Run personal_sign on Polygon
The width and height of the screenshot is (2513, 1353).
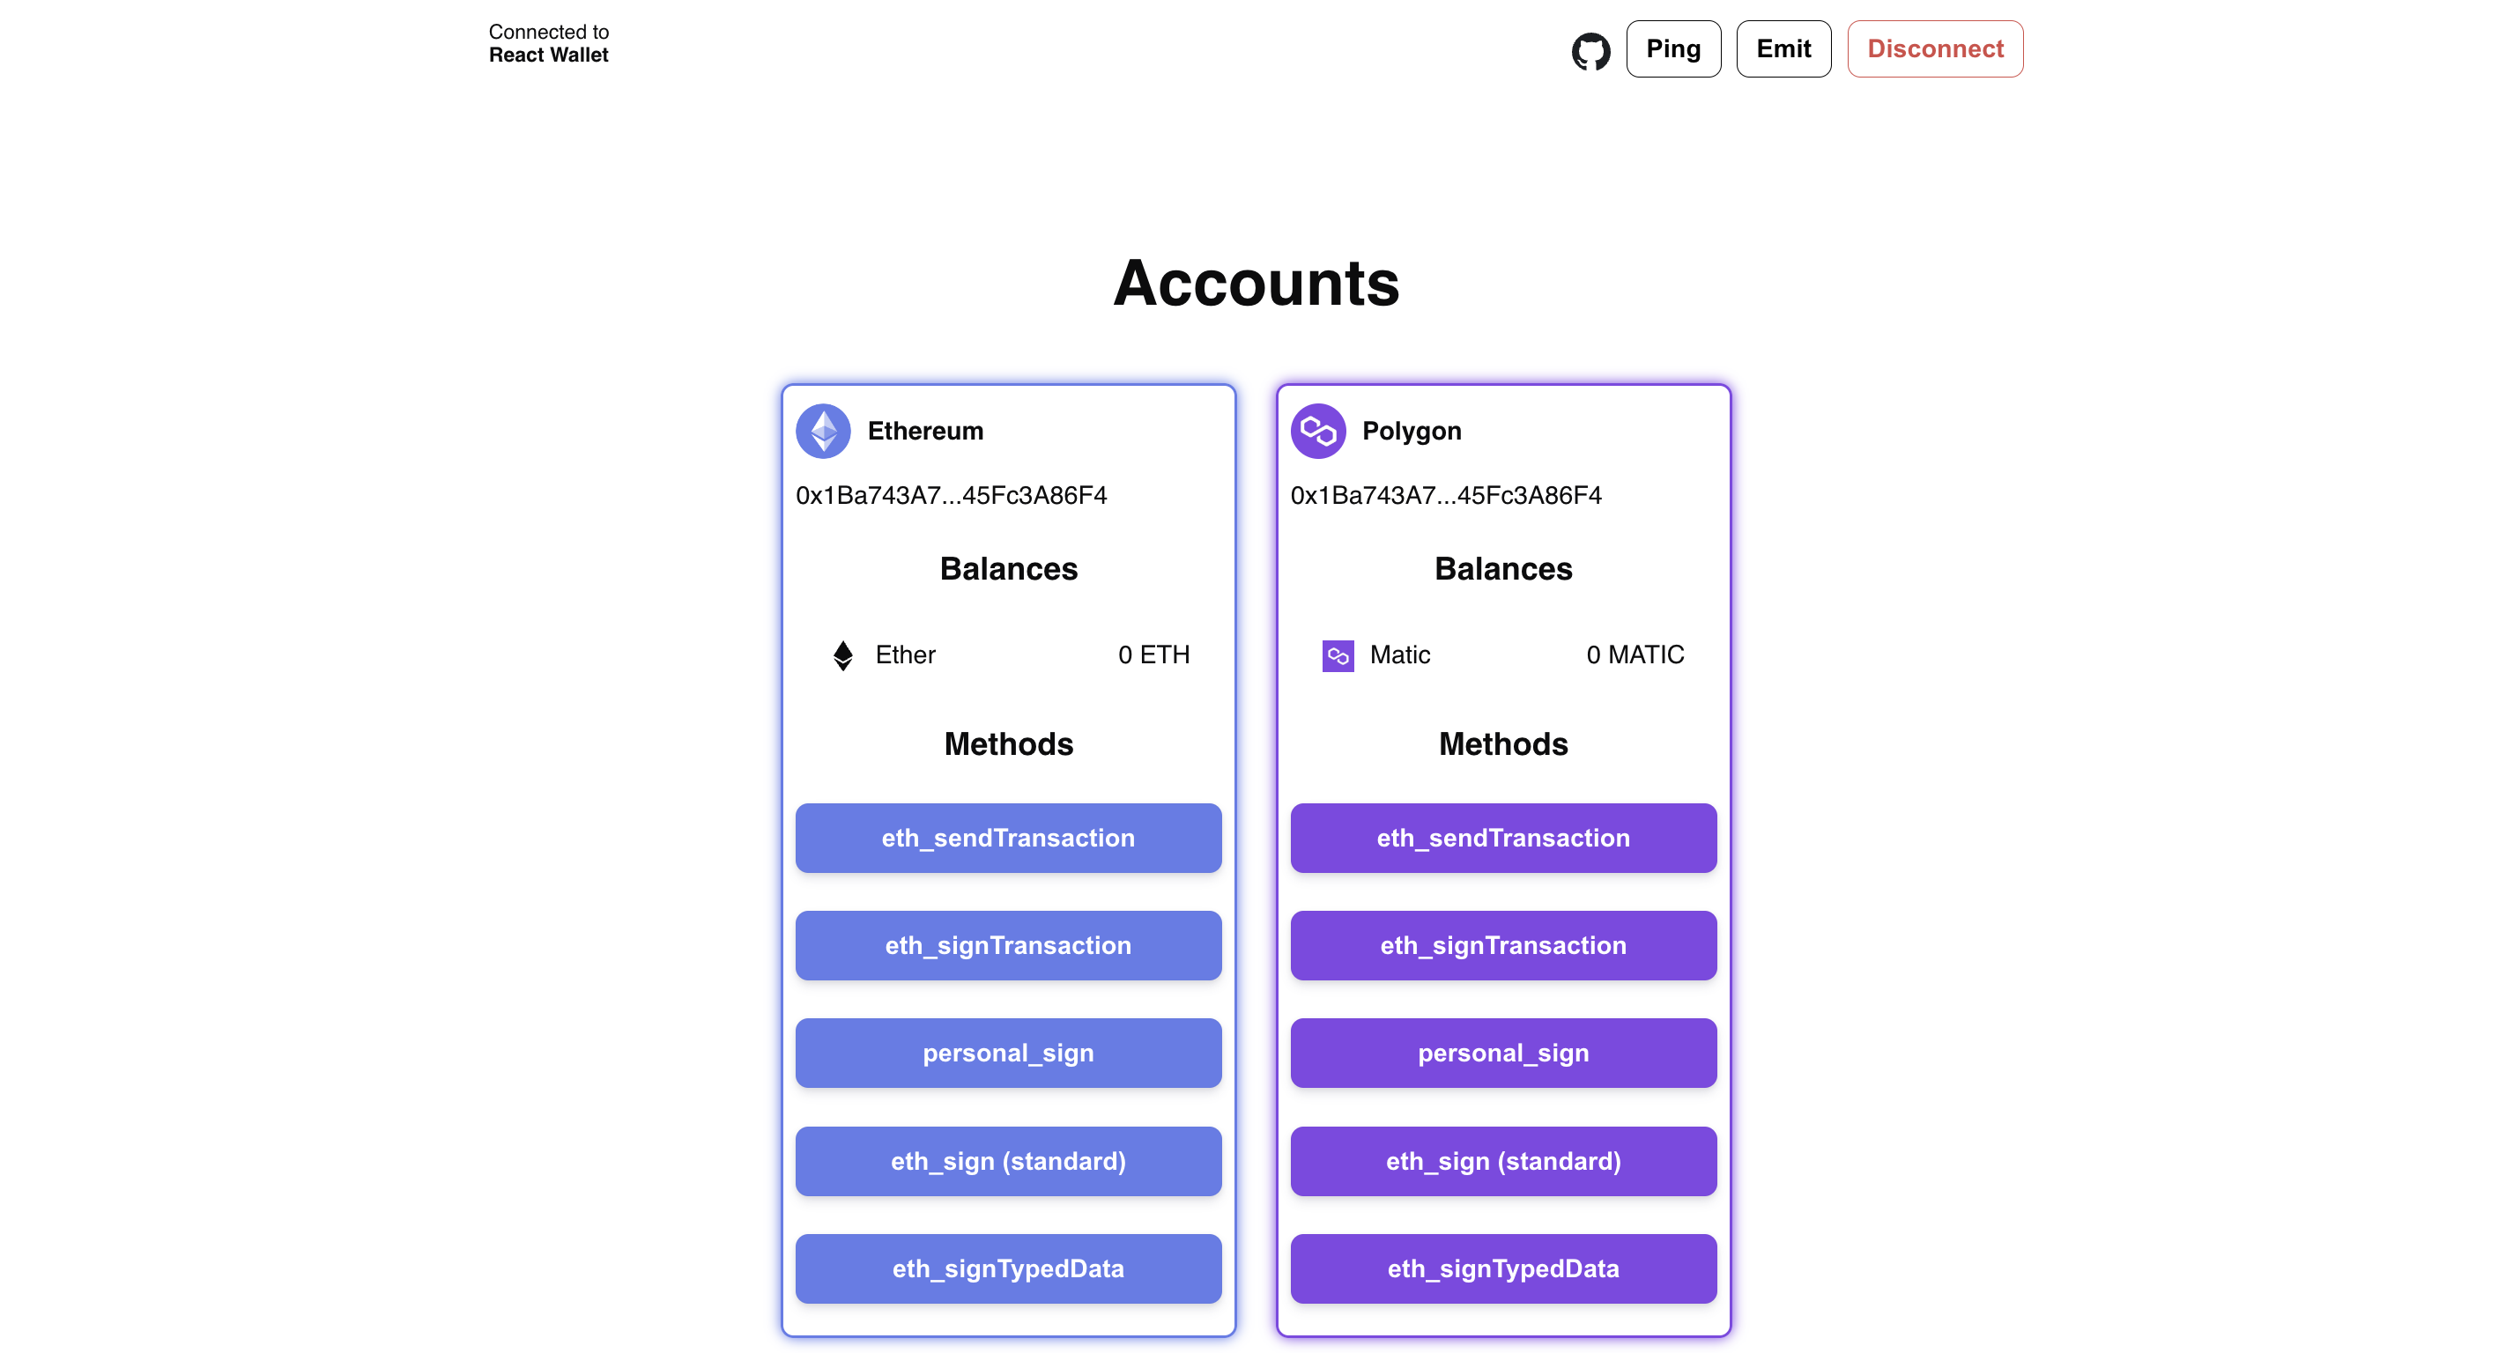tap(1503, 1053)
